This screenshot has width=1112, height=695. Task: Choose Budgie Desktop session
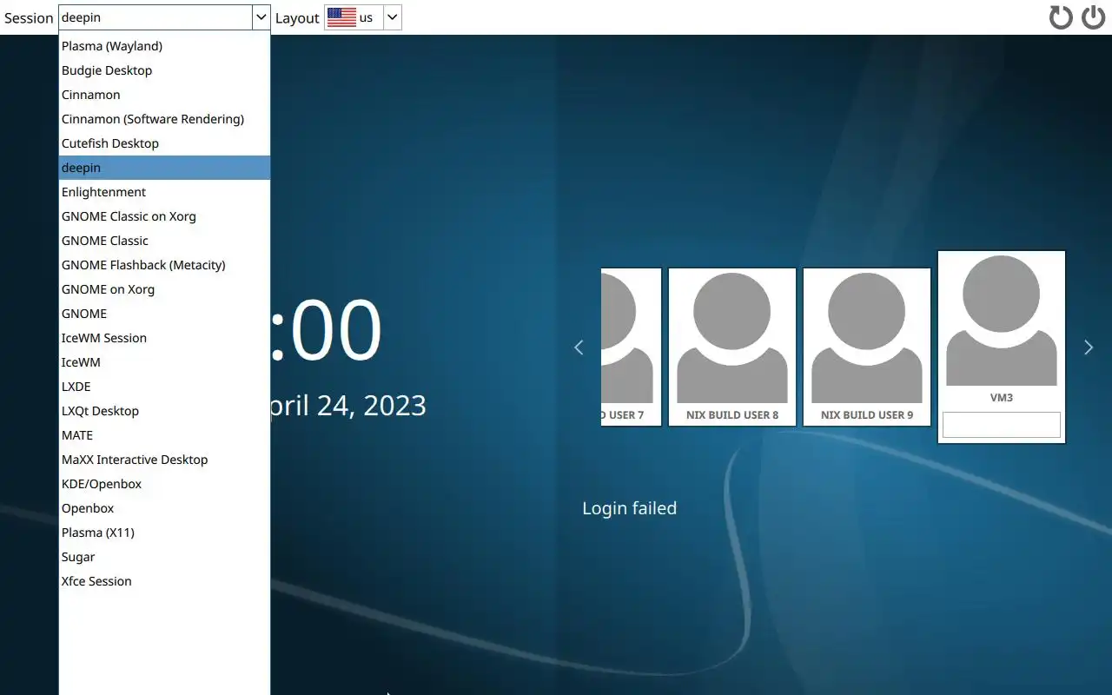tap(164, 70)
